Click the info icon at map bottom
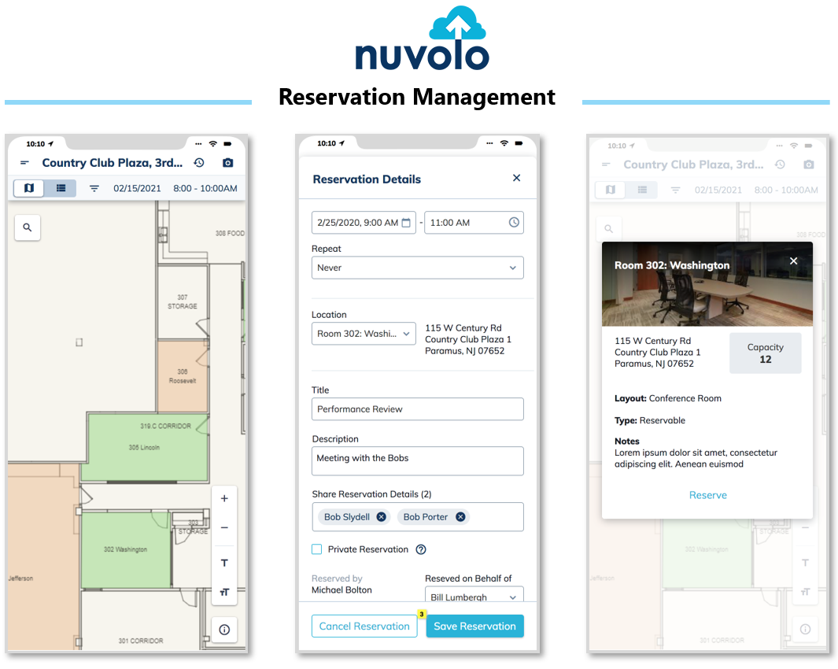The image size is (838, 669). pyautogui.click(x=224, y=630)
